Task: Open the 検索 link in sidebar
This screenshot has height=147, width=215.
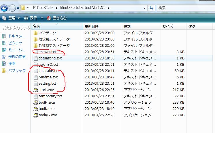Action: tap(12, 63)
